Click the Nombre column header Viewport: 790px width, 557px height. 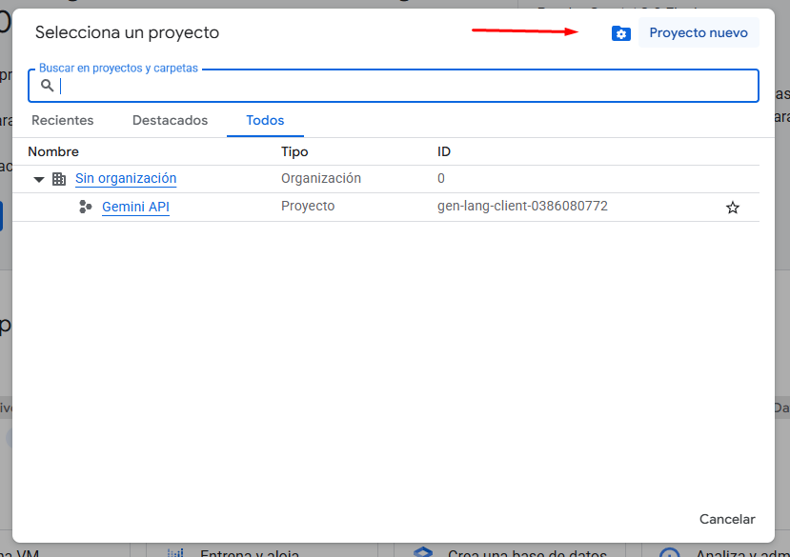tap(53, 151)
